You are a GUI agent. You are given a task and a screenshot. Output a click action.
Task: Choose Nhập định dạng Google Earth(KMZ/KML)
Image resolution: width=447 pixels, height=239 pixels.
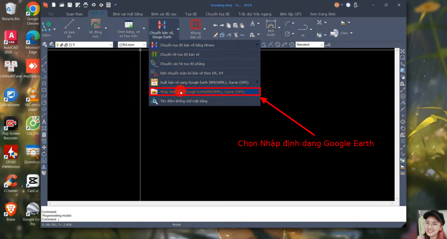(205, 92)
